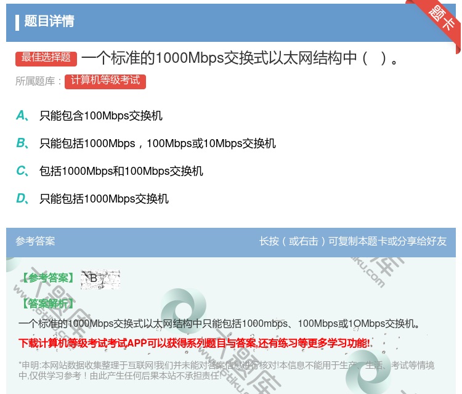Click the 参考答案 section heading

[x=35, y=241]
